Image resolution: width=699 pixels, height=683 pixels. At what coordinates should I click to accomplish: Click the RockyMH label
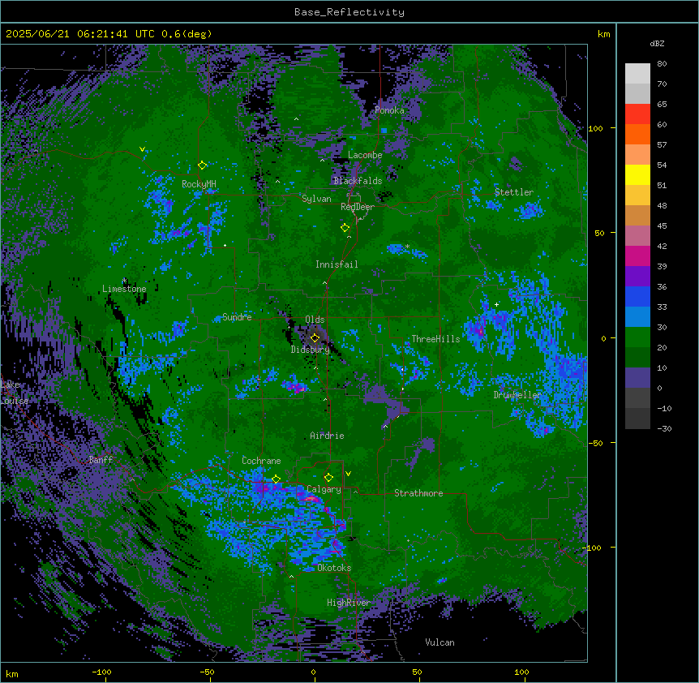[x=199, y=184]
